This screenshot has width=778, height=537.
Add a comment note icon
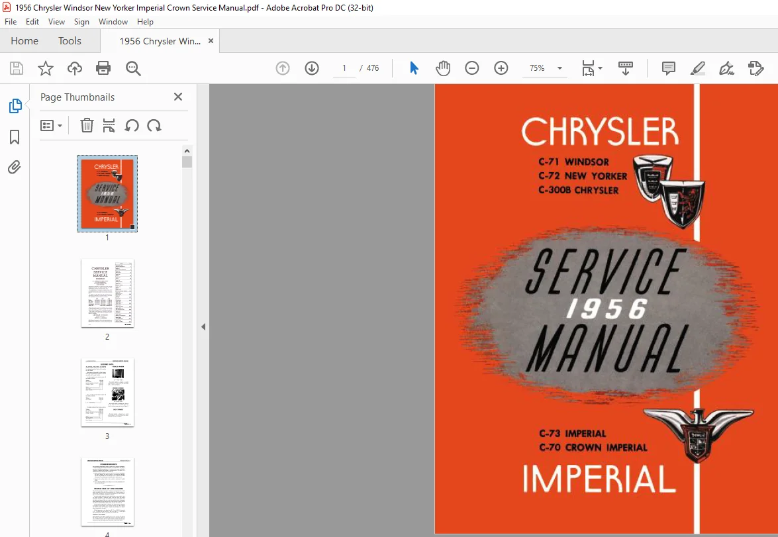pyautogui.click(x=668, y=68)
